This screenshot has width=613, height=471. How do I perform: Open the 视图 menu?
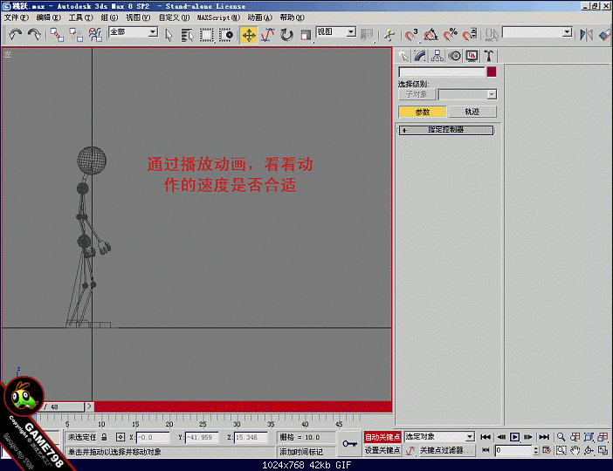[x=138, y=17]
